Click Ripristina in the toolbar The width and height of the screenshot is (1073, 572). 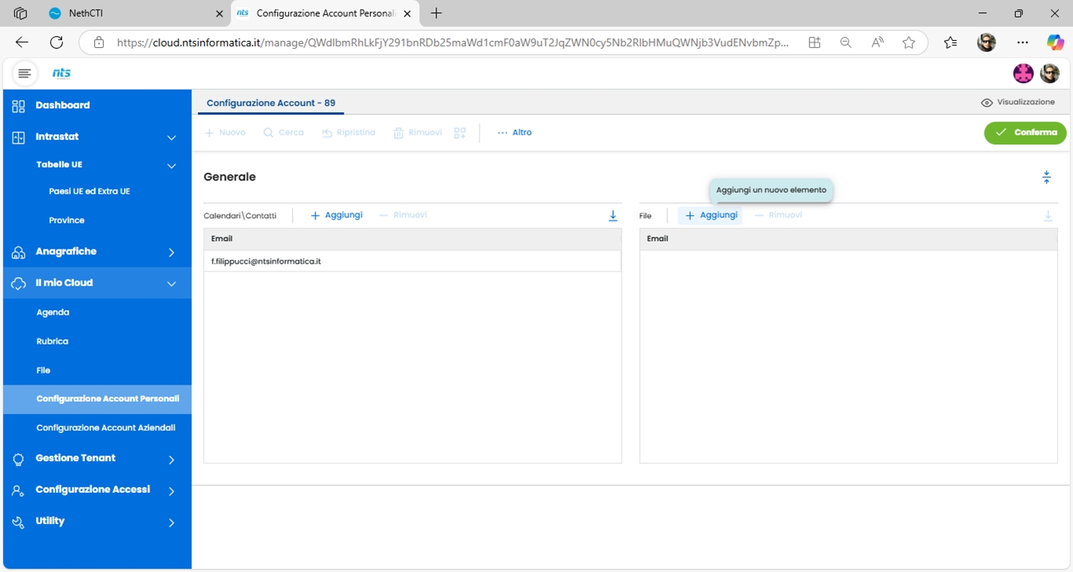click(x=349, y=133)
